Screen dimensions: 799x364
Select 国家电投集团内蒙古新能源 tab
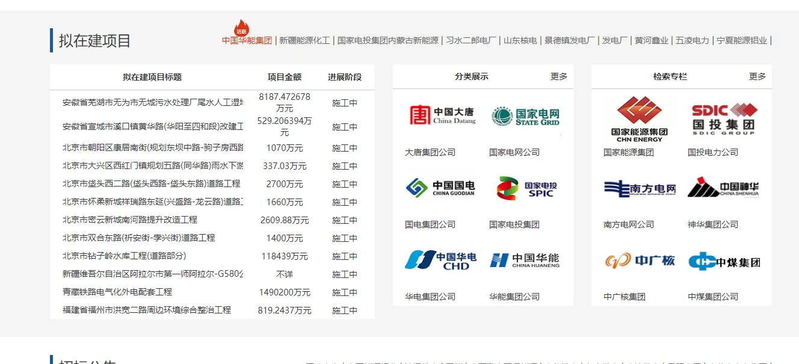388,40
